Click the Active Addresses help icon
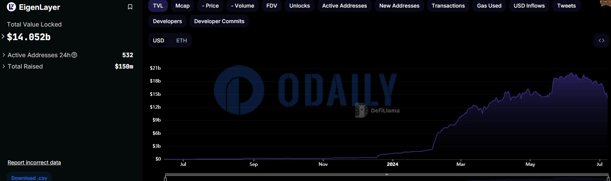This screenshot has width=611, height=181. tap(75, 55)
